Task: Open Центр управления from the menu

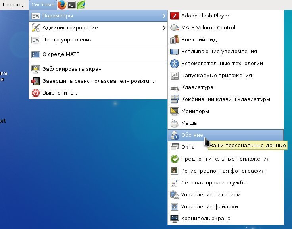Action: [98, 40]
